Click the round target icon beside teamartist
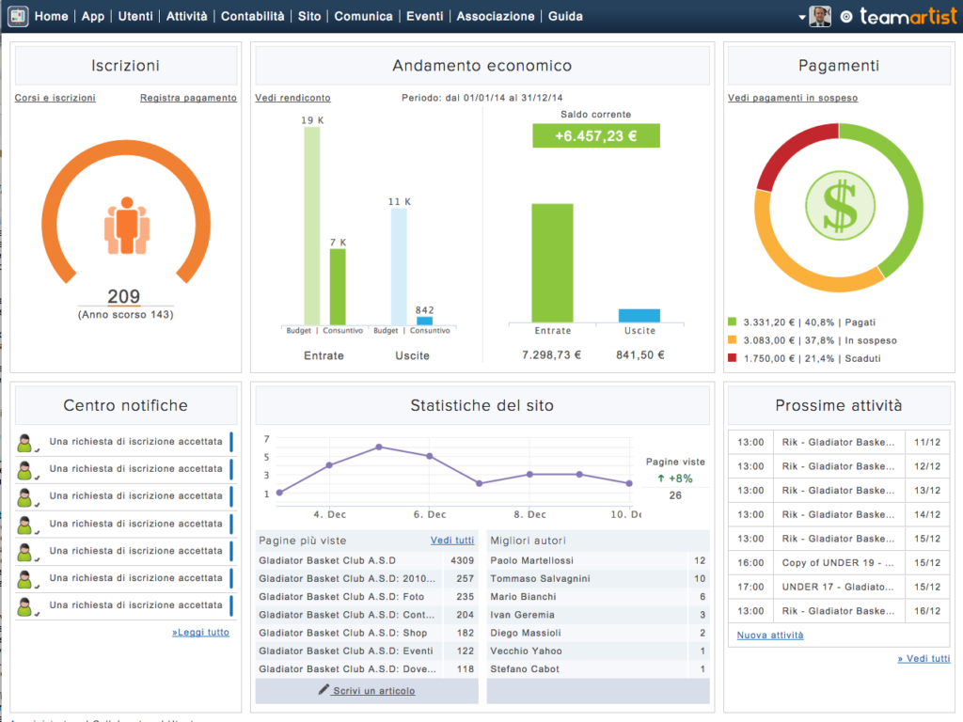 [846, 17]
